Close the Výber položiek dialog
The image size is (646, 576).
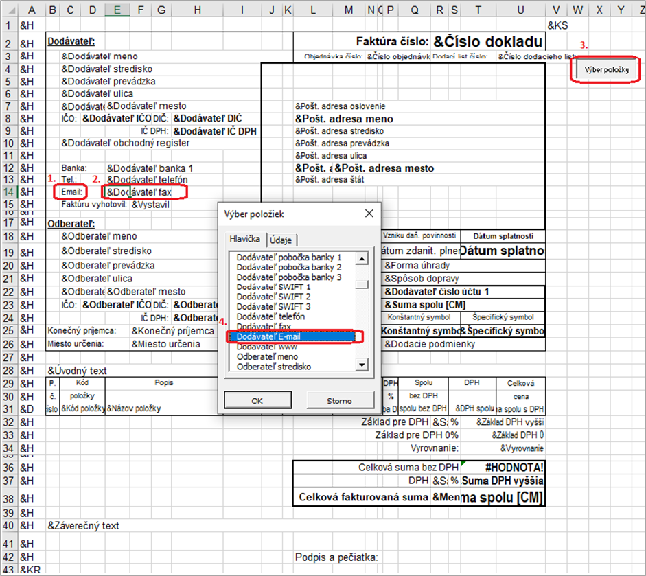coord(369,214)
